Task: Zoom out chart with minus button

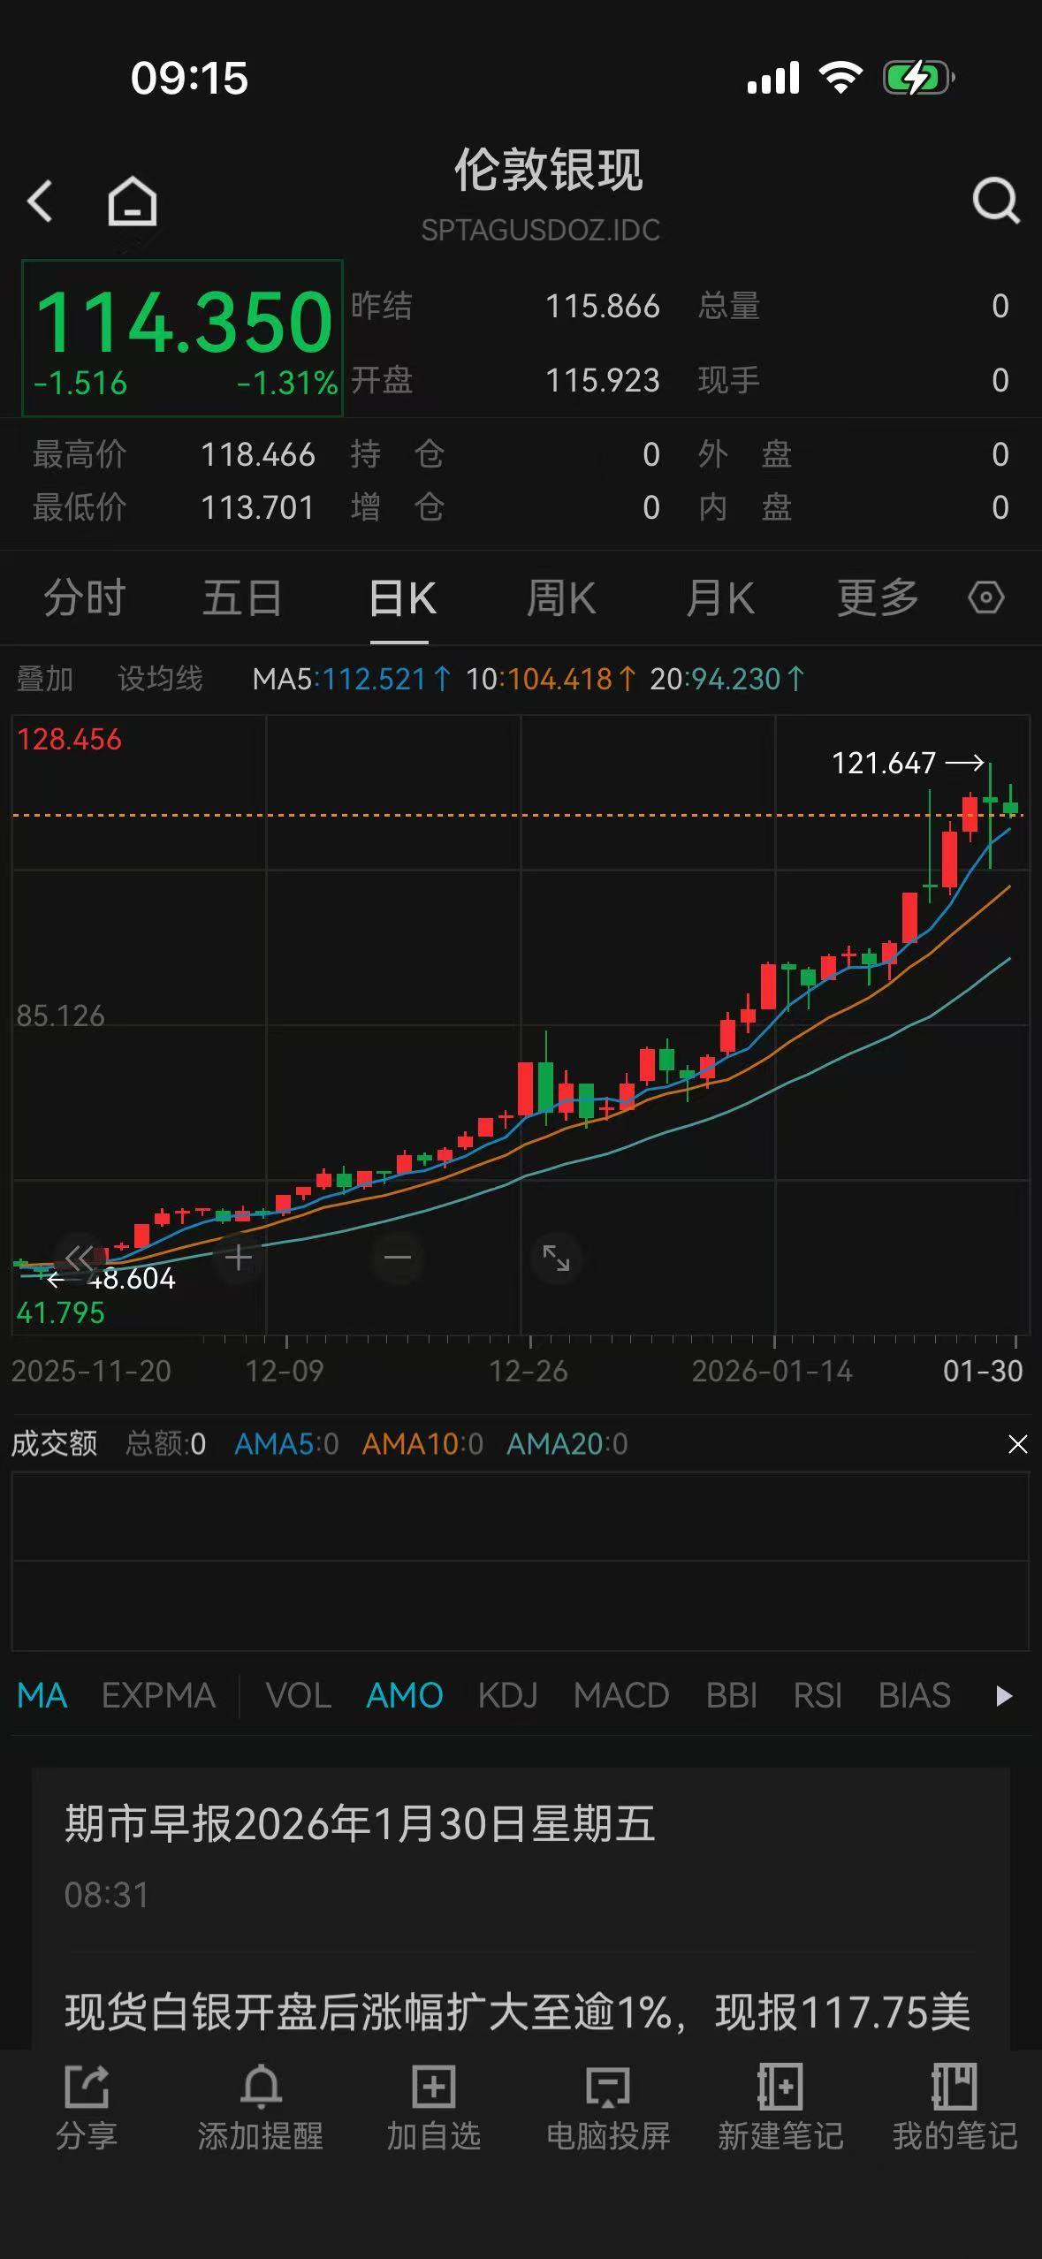Action: click(398, 1258)
